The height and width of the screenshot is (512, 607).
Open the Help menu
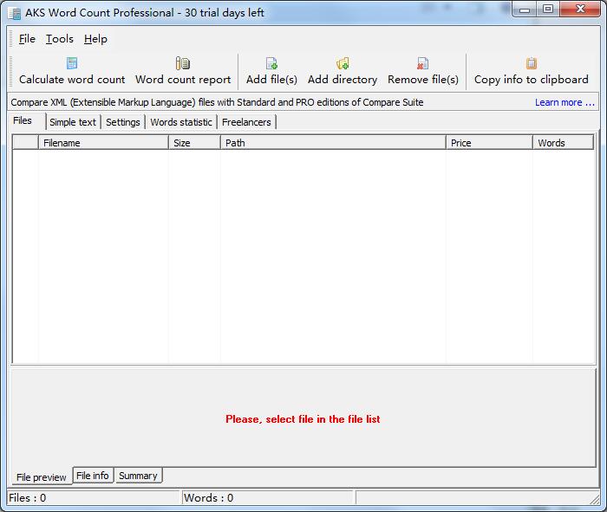coord(95,39)
